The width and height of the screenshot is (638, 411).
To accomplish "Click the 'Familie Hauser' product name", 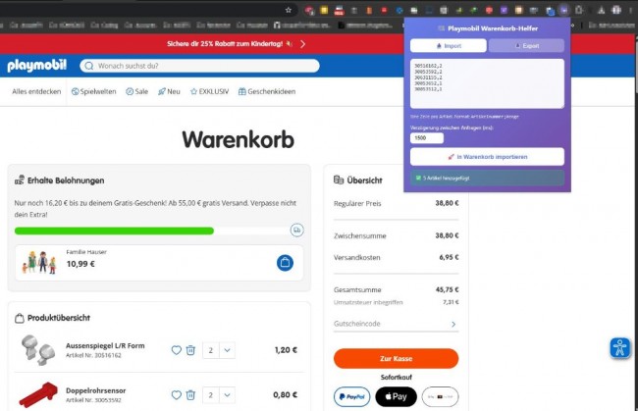I will pyautogui.click(x=86, y=252).
